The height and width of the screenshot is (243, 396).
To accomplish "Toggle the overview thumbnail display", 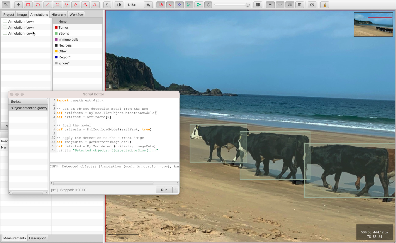I will [270, 5].
